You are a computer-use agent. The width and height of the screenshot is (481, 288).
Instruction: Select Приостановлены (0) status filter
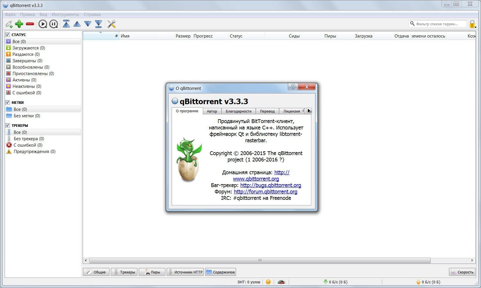(x=43, y=73)
